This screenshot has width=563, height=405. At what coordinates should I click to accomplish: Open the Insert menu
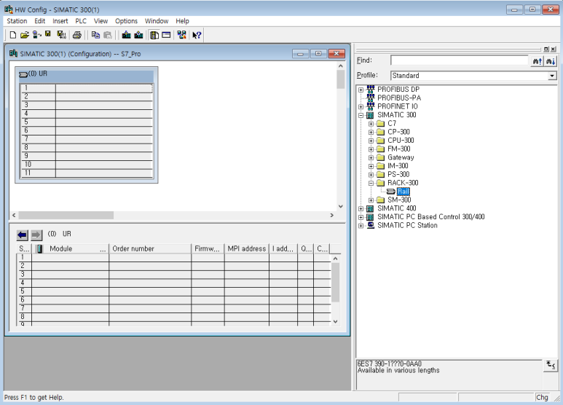[x=60, y=21]
